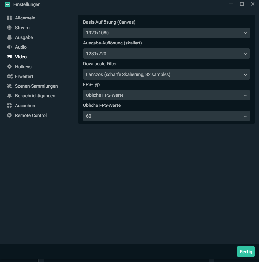Click the Stream globe icon
Image resolution: width=259 pixels, height=262 pixels.
(9, 28)
